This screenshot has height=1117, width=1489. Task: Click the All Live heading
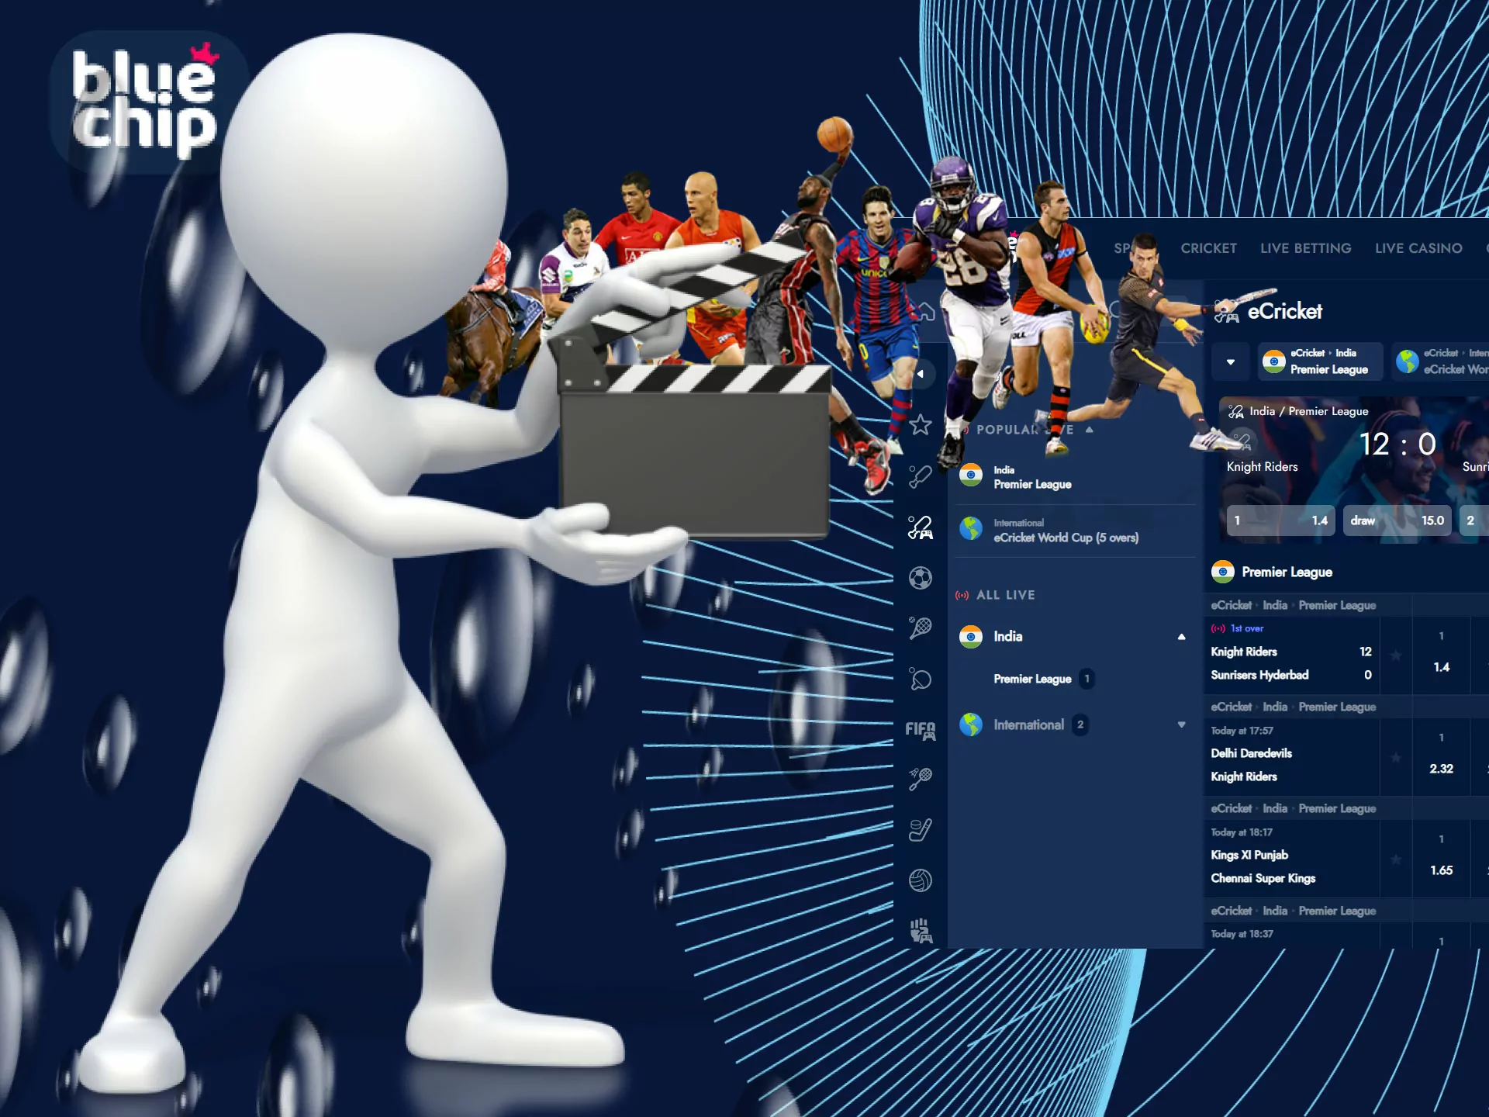click(1005, 595)
